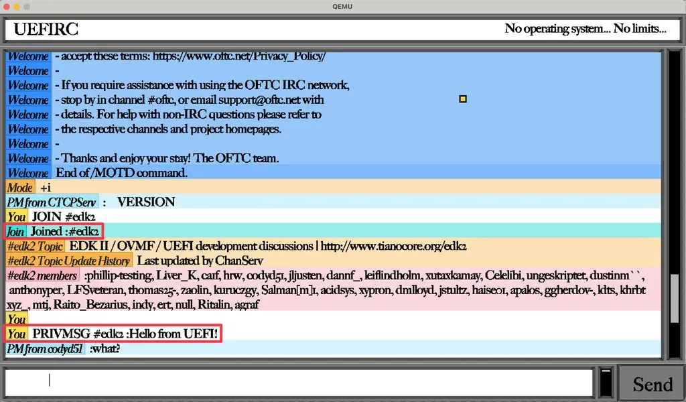Screen dimensions: 686x402
Task: Select the #edk2 Topic label
Action: coord(35,246)
